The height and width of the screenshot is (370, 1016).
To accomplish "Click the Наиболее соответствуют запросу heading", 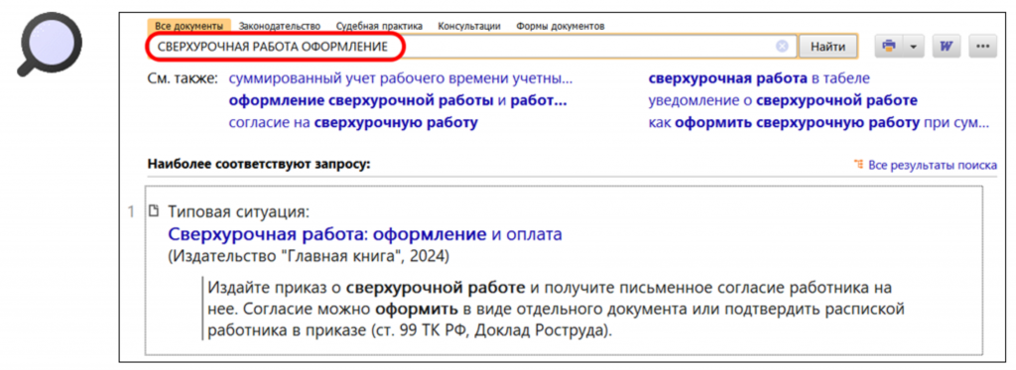I will [259, 164].
